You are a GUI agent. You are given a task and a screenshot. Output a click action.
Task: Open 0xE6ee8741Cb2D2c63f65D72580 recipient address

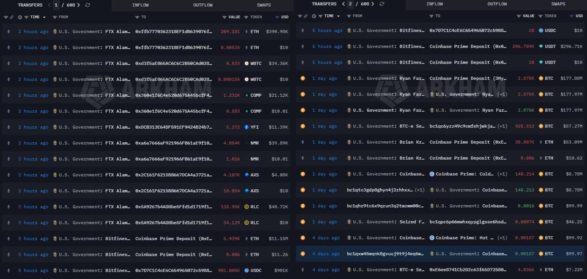pos(468,270)
